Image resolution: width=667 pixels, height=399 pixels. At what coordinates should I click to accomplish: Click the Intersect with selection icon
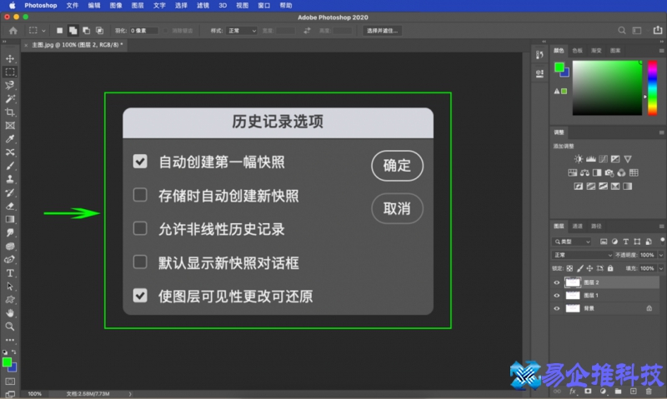tap(99, 31)
